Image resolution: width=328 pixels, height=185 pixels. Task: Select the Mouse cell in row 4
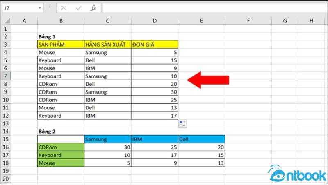61,52
